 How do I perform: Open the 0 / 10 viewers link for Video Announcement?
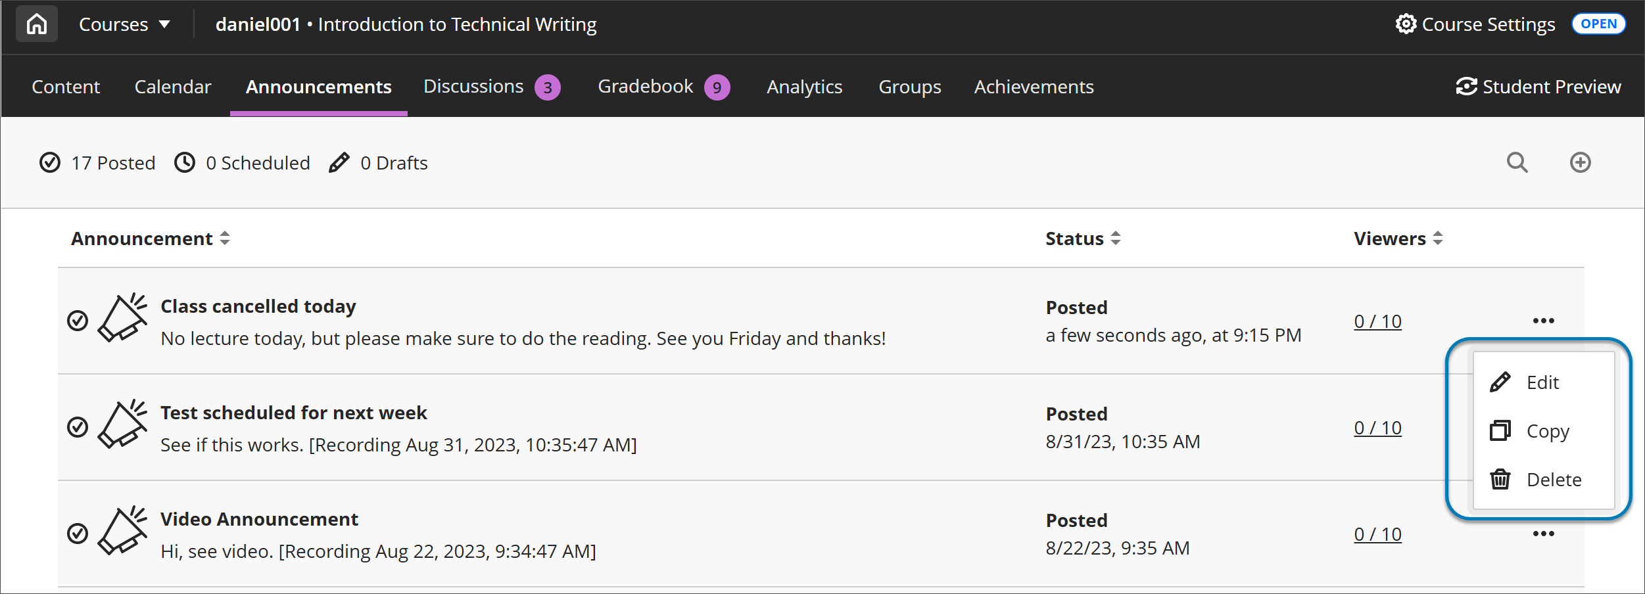coord(1377,534)
